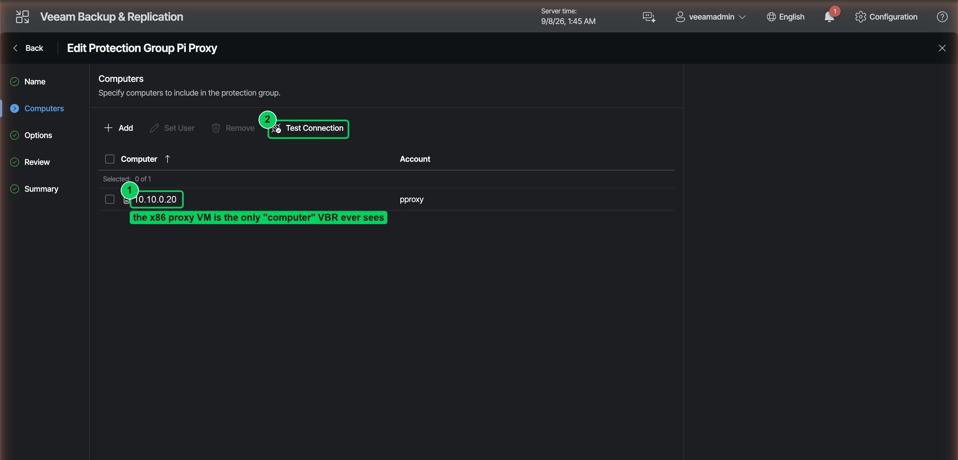Click the Name step green checkmark icon
958x460 pixels.
[15, 82]
